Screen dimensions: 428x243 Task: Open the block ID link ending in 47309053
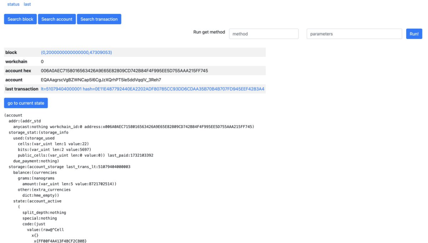tap(76, 52)
